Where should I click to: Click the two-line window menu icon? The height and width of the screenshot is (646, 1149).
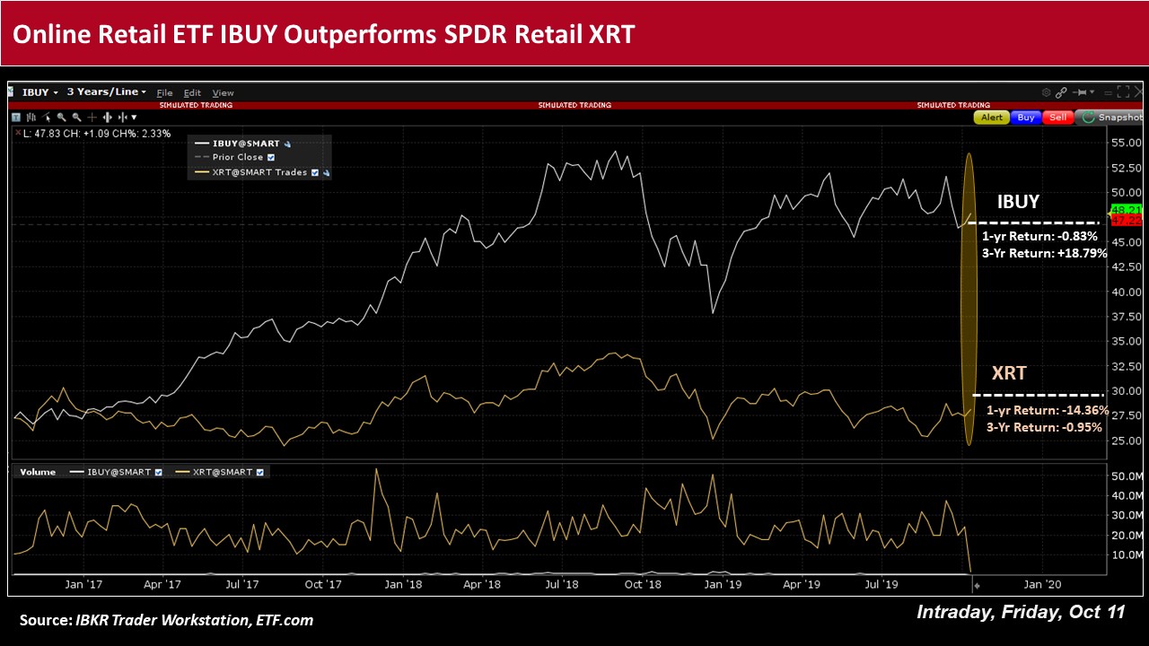(1108, 93)
